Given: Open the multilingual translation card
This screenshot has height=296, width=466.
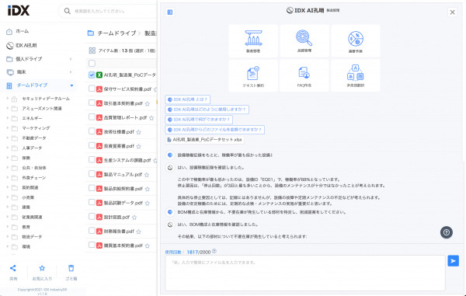Looking at the screenshot, I should pos(356,75).
